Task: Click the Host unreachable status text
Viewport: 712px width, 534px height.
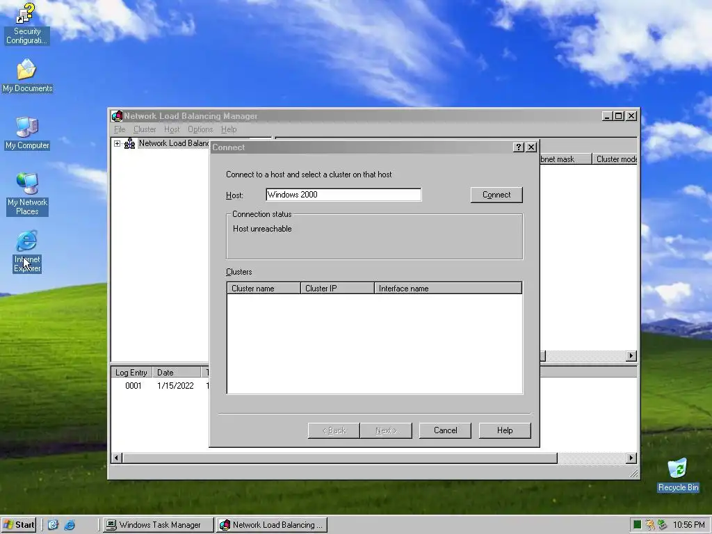Action: coord(262,229)
